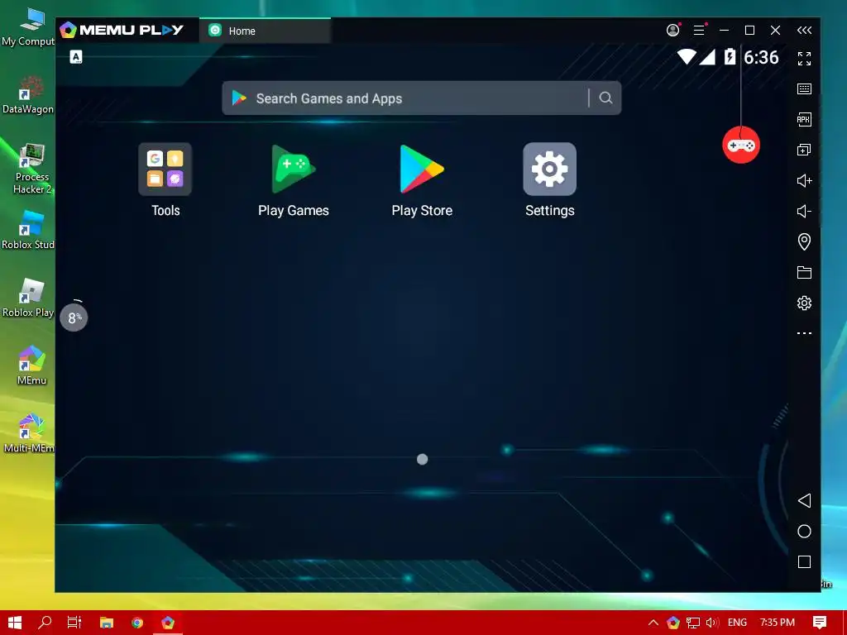This screenshot has height=635, width=847.
Task: Open the Windows Start menu
Action: coord(15,623)
